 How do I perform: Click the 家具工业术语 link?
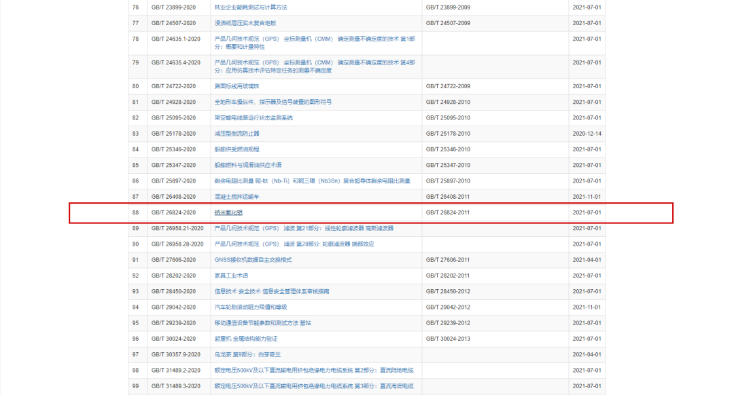231,276
